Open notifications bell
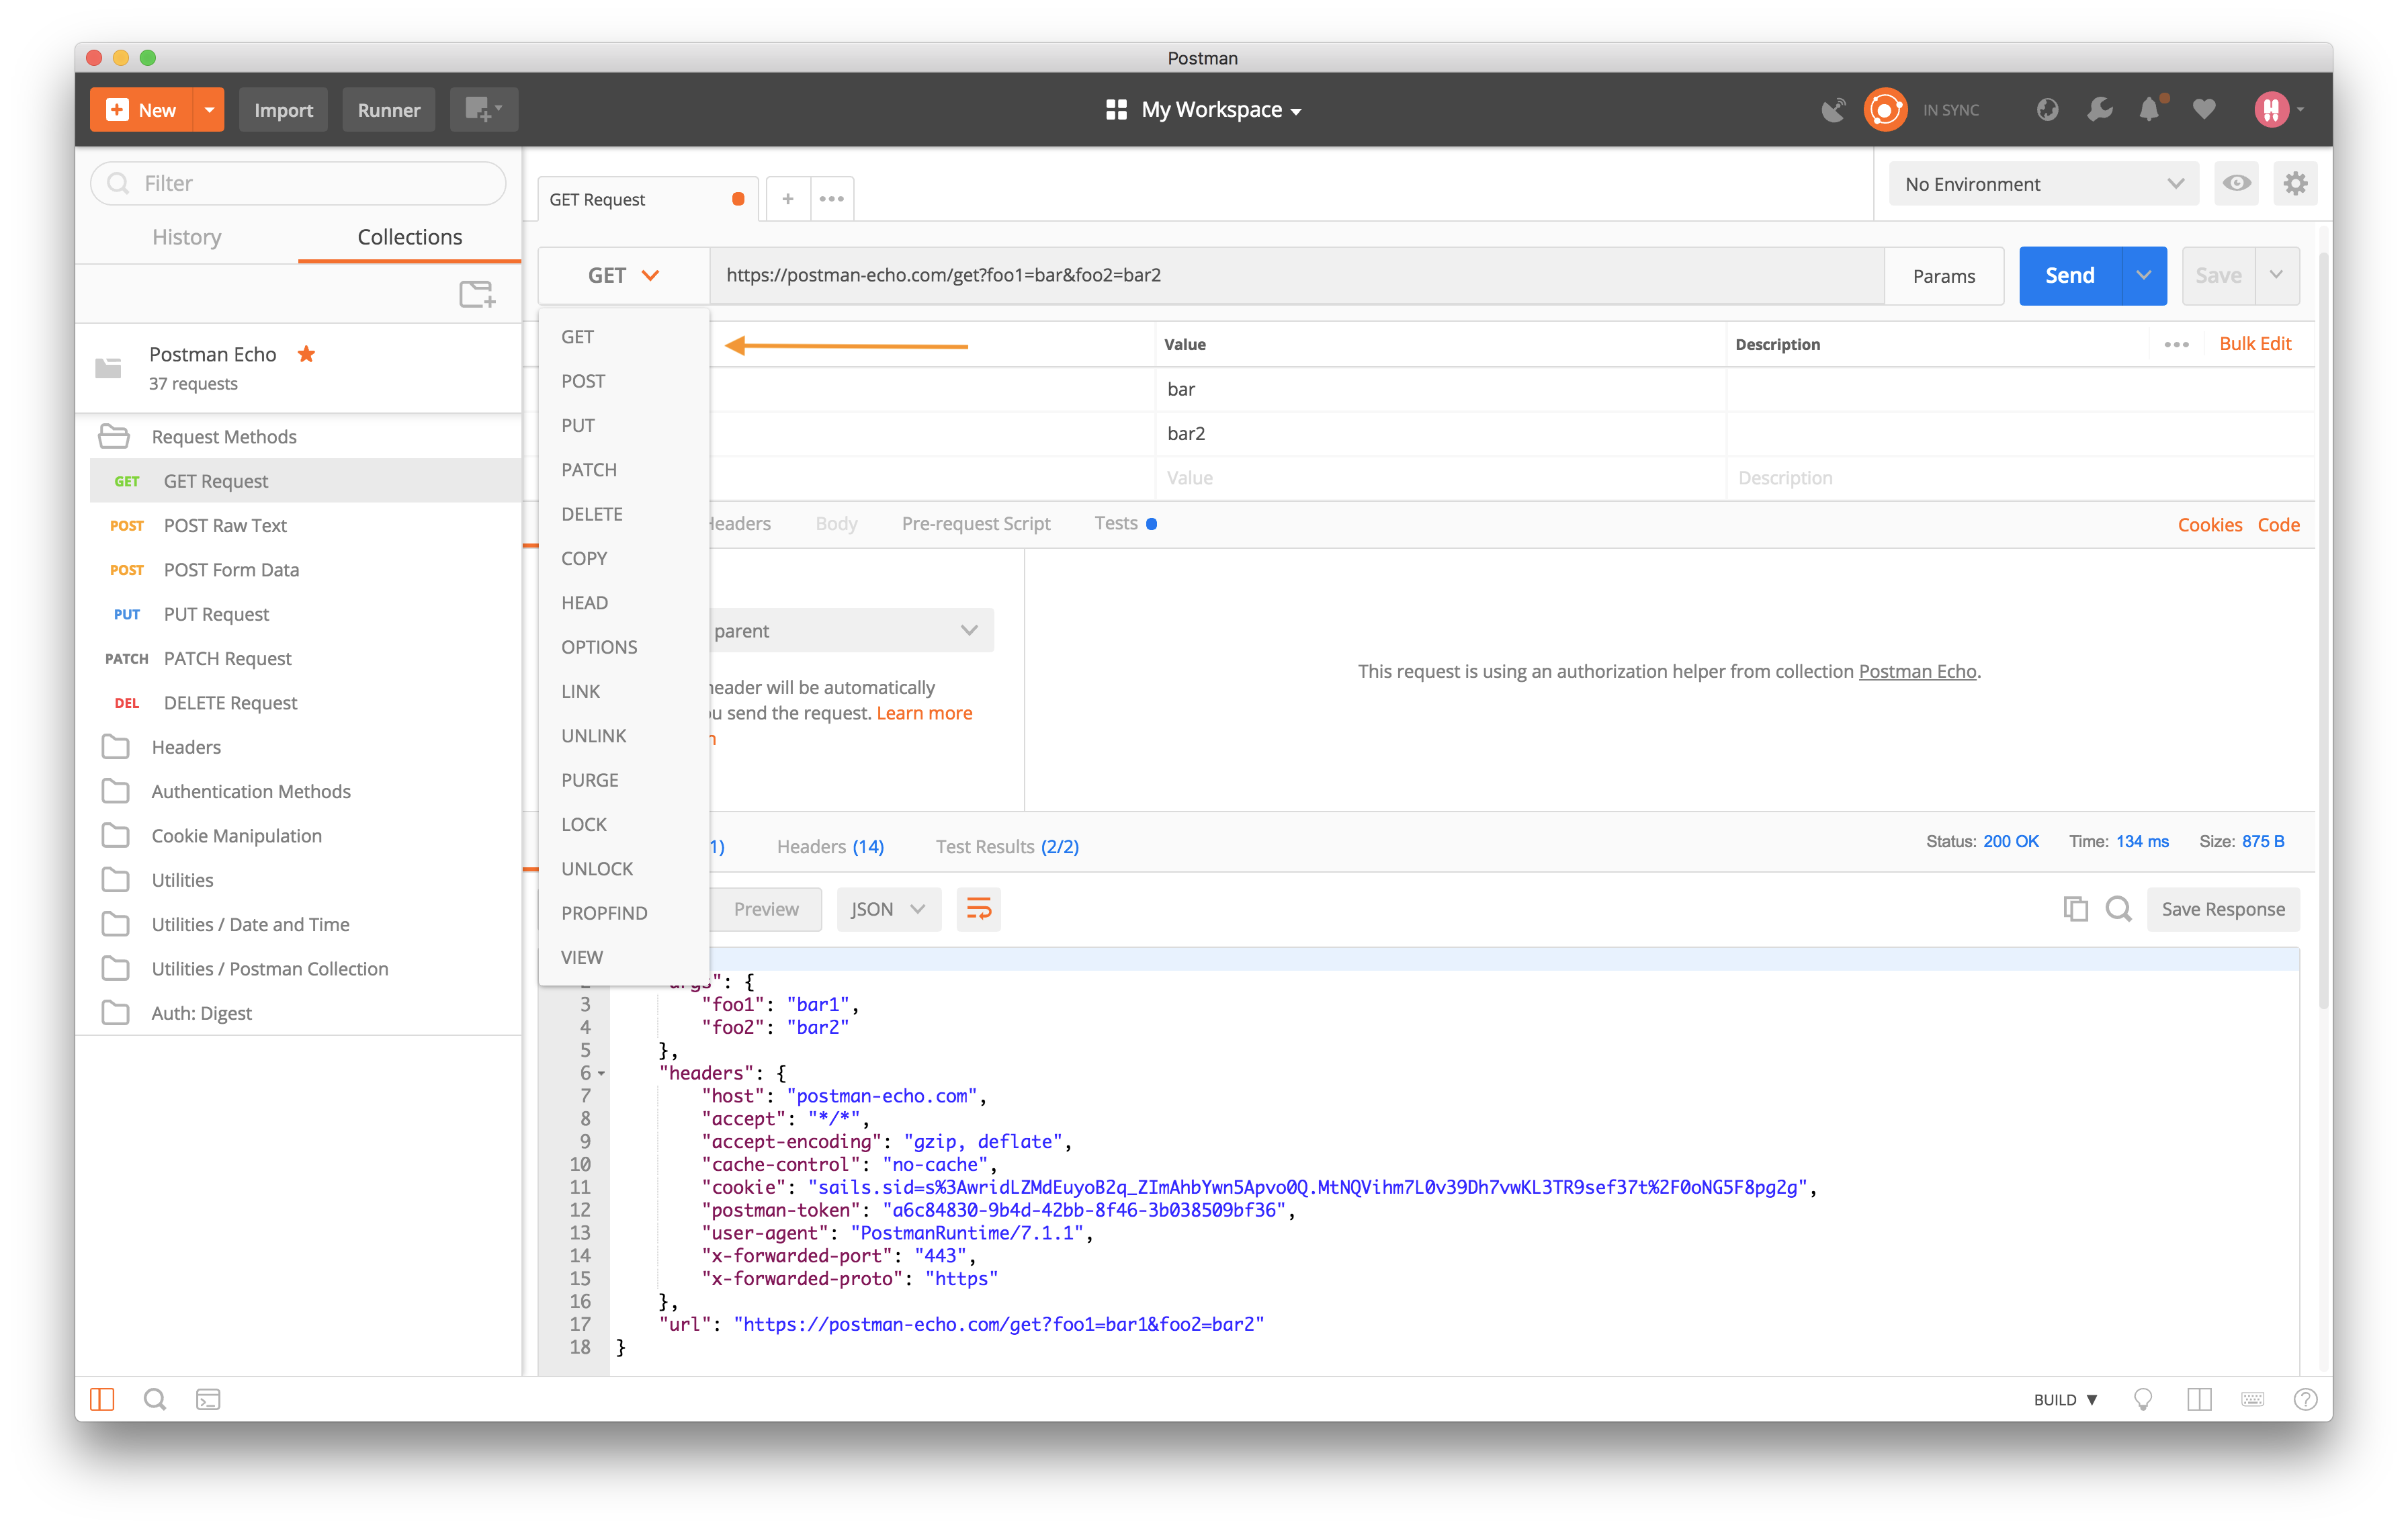Screen dimensions: 2408x1529 coord(2151,109)
